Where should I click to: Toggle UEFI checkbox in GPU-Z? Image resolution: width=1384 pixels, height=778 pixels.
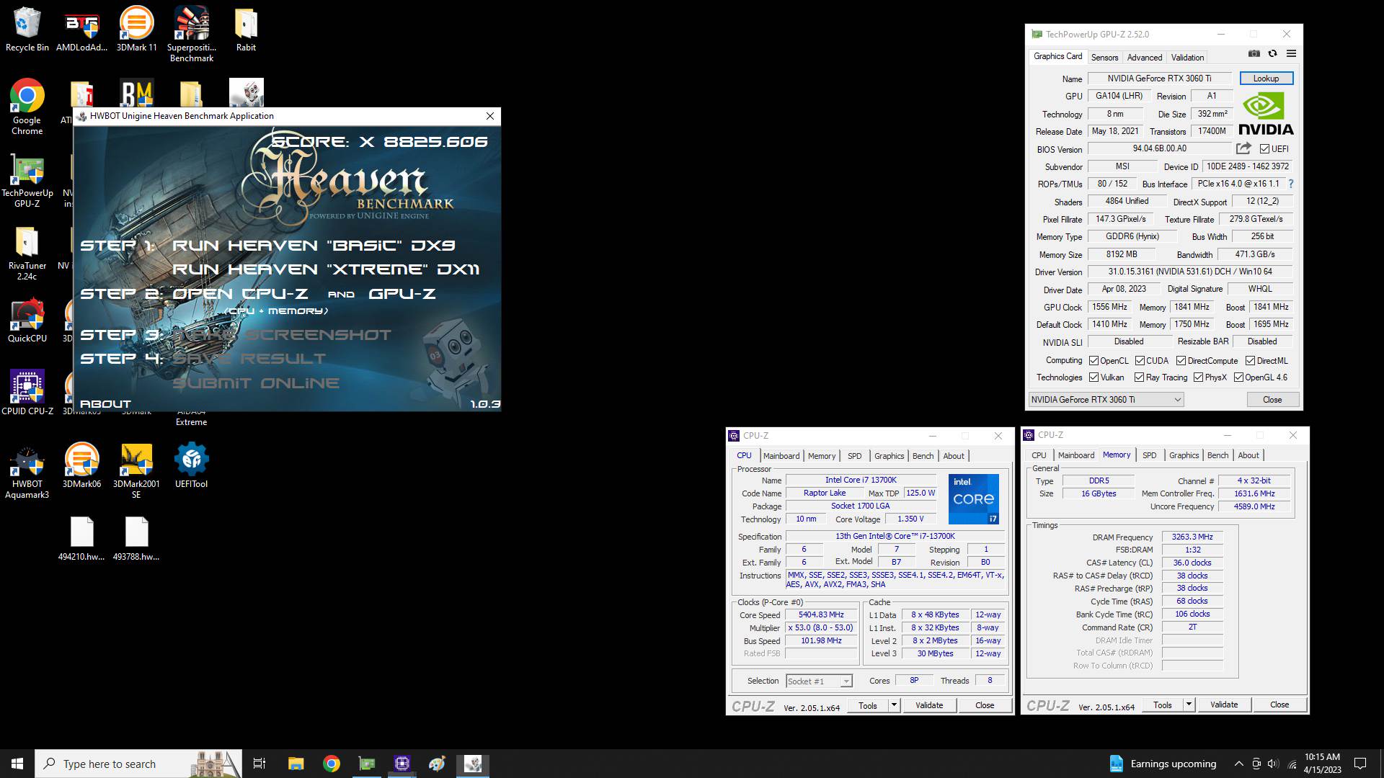click(x=1264, y=149)
